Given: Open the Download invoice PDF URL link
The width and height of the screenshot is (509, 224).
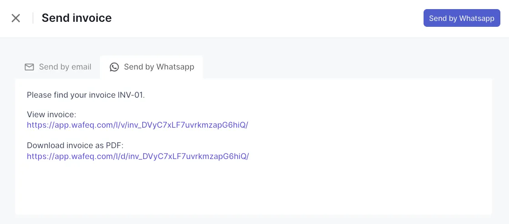Looking at the screenshot, I should (x=138, y=156).
